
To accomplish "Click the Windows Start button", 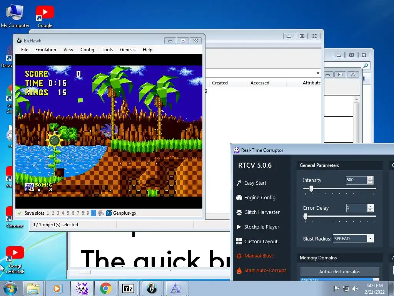I will tap(10, 288).
